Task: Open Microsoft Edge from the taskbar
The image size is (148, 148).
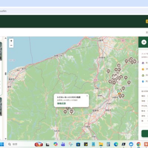Action: (116, 144)
